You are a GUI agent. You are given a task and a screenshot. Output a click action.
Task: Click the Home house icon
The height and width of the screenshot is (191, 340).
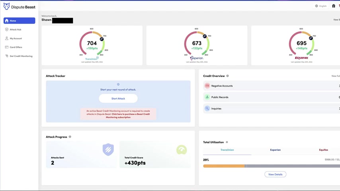click(x=7, y=21)
